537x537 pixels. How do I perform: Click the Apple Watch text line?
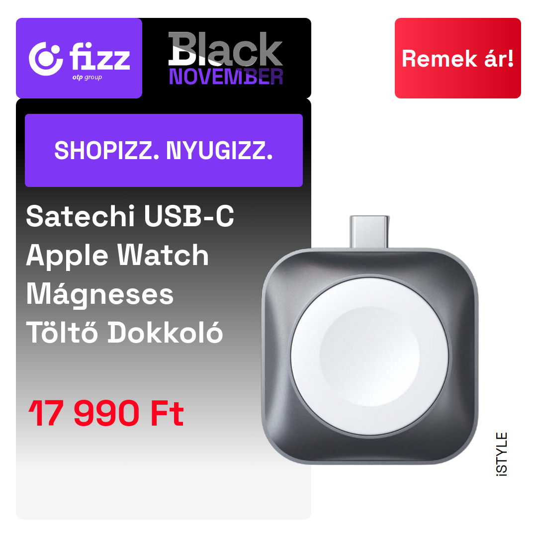tap(117, 256)
